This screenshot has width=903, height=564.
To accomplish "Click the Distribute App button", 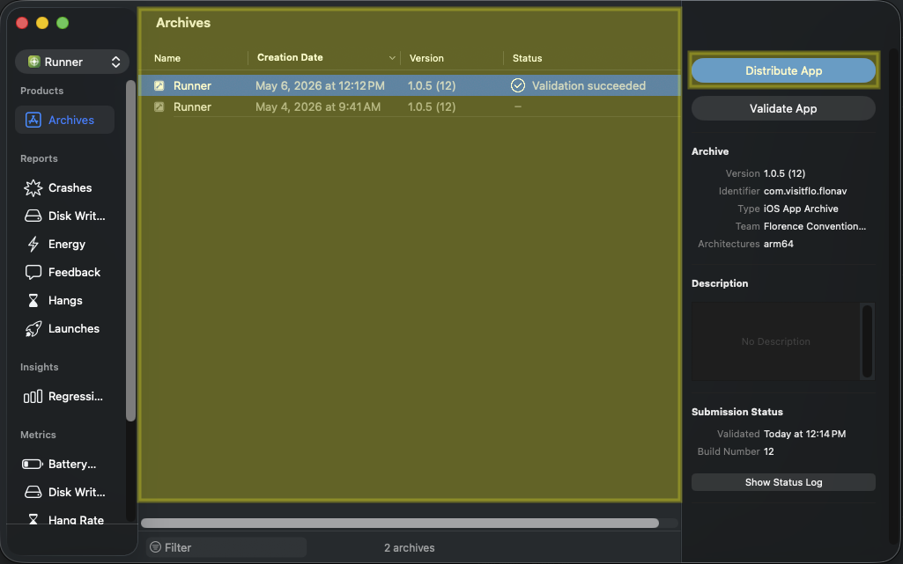I will click(783, 70).
